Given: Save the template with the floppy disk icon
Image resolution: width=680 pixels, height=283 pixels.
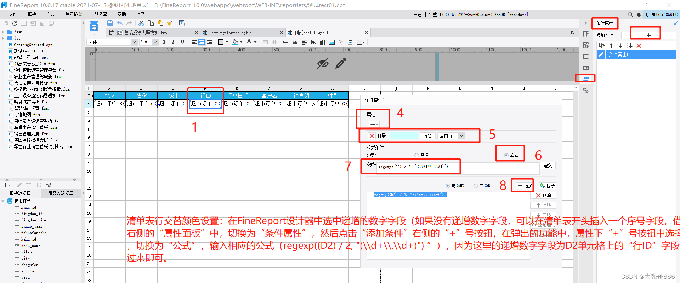Looking at the screenshot, I should 110,23.
